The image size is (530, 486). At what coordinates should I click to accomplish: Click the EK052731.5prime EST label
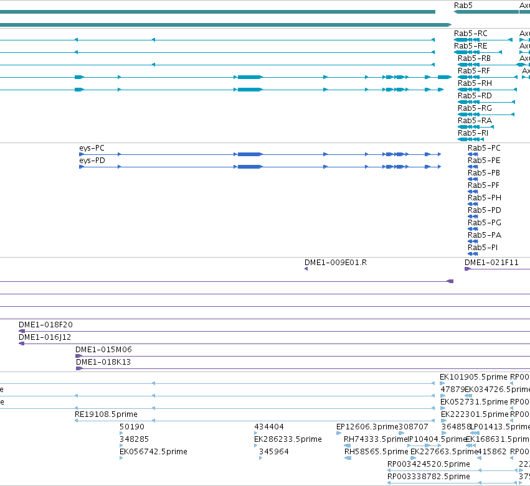[x=474, y=403]
